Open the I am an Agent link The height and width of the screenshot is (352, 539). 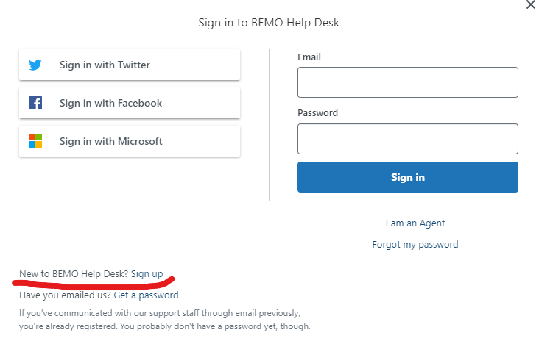415,223
